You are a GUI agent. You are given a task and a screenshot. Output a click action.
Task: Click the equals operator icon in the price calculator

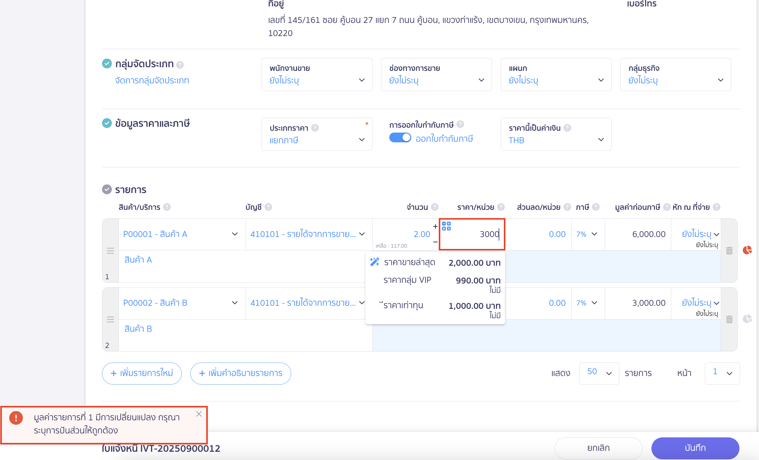tap(449, 229)
